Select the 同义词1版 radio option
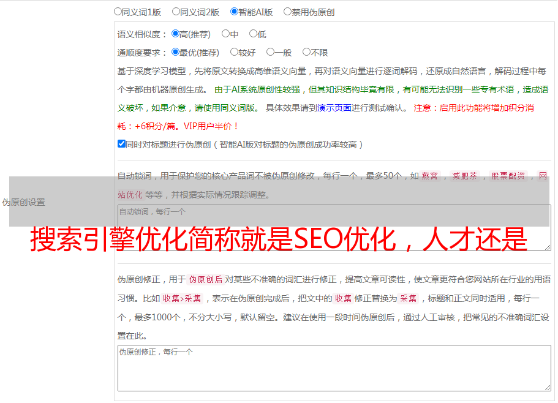The height and width of the screenshot is (403, 558). 118,12
